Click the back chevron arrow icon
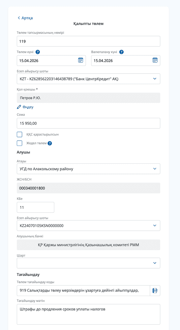This screenshot has width=180, height=330. point(19,18)
